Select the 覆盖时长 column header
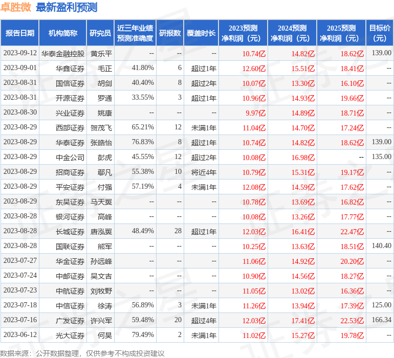 (201, 33)
